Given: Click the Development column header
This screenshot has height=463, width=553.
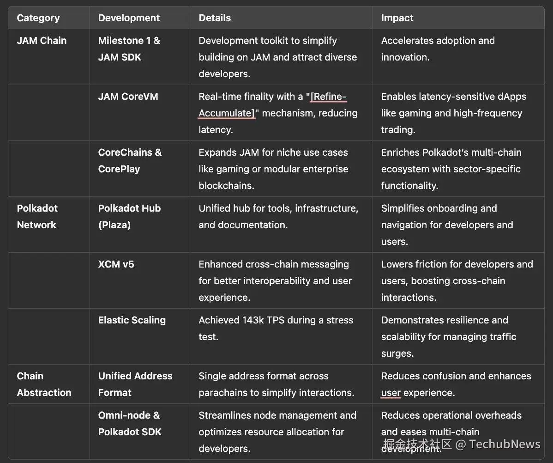Looking at the screenshot, I should click(129, 18).
